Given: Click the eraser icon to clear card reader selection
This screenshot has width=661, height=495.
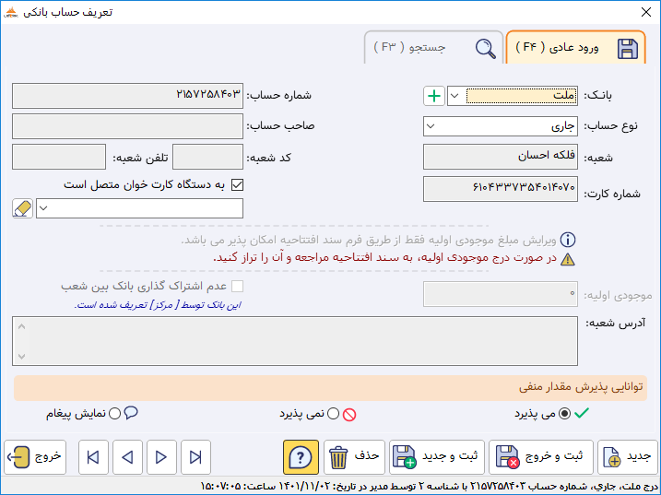Looking at the screenshot, I should [x=22, y=208].
